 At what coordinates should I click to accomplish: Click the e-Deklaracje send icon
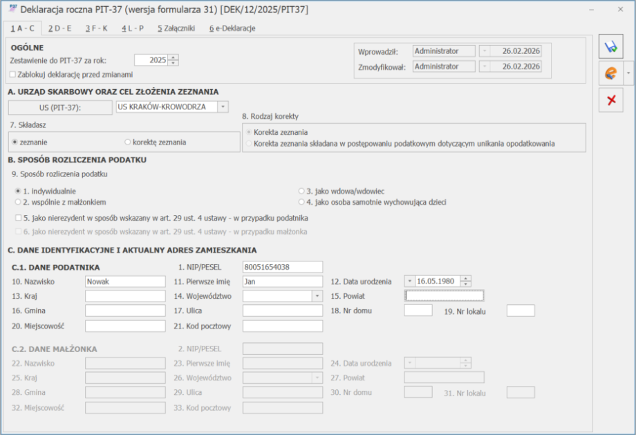point(610,73)
